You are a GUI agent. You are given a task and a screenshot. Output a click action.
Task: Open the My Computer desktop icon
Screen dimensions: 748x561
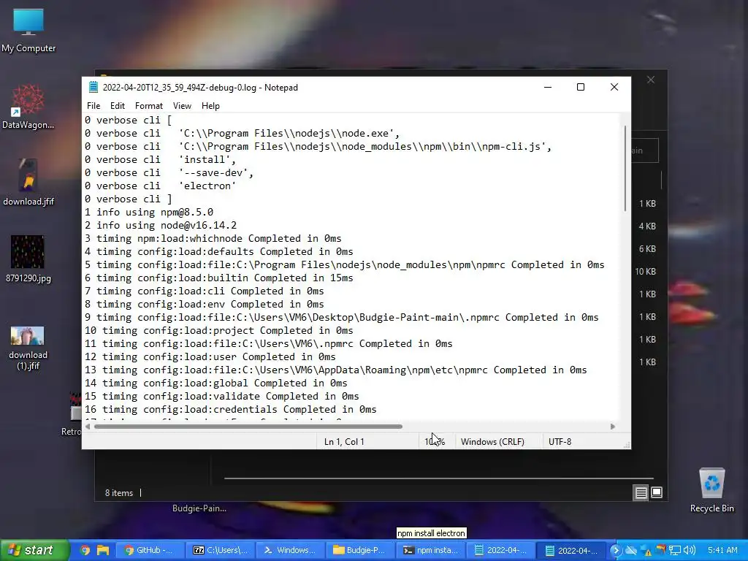[x=28, y=31]
